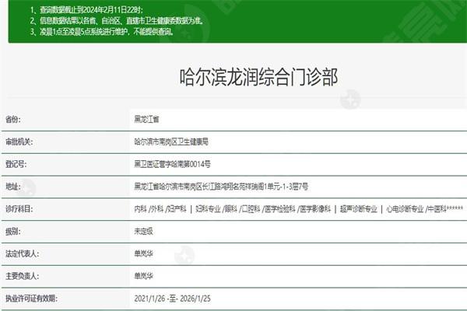Click the 省份 label
The width and height of the screenshot is (467, 311).
pyautogui.click(x=13, y=119)
